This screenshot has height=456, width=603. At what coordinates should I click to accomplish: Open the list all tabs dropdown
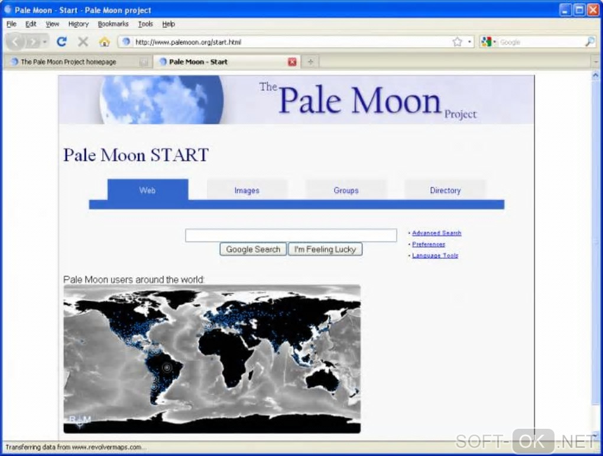point(596,62)
